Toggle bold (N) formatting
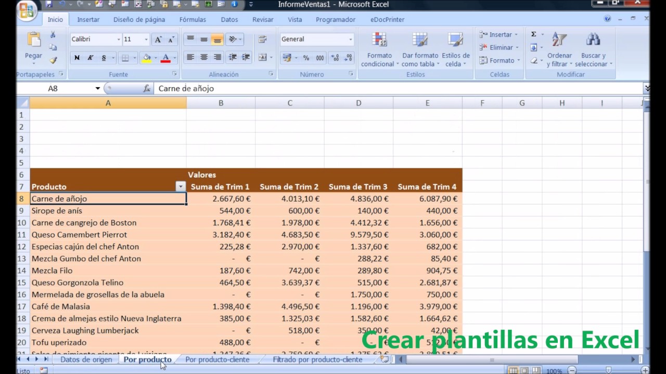 77,58
